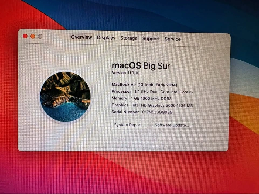
Task: Switch to the Overview tab
Action: [x=81, y=37]
